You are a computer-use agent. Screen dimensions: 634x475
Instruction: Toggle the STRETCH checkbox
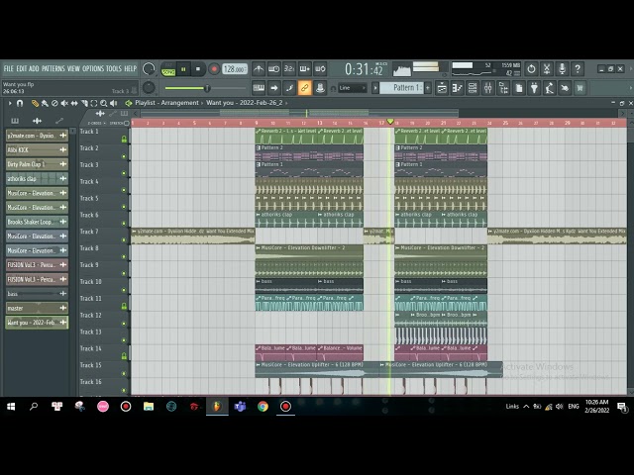tap(127, 123)
